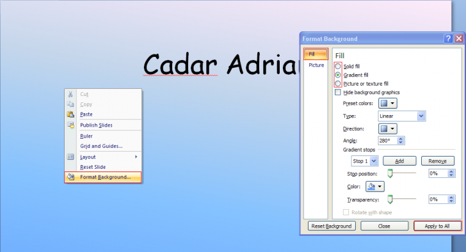
Task: Enable Hide background graphics checkbox
Action: 338,92
